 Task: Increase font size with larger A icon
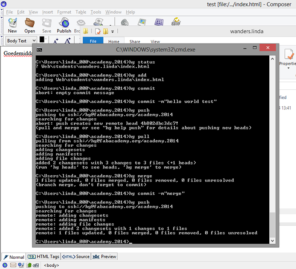pos(68,40)
